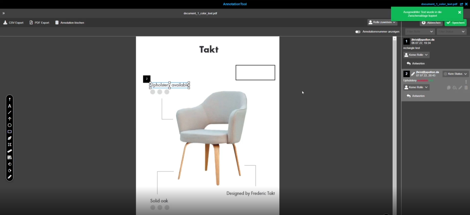Select the pencil tool in left toolbar
The image size is (470, 215).
click(10, 177)
